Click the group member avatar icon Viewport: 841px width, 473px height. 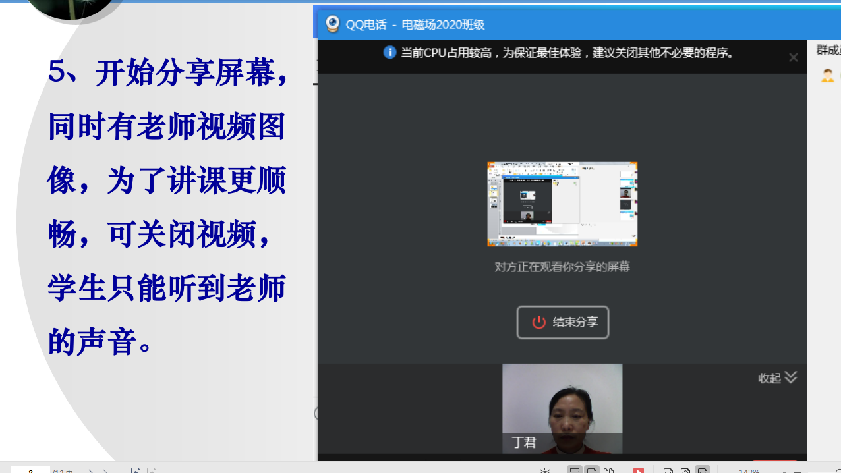(827, 76)
